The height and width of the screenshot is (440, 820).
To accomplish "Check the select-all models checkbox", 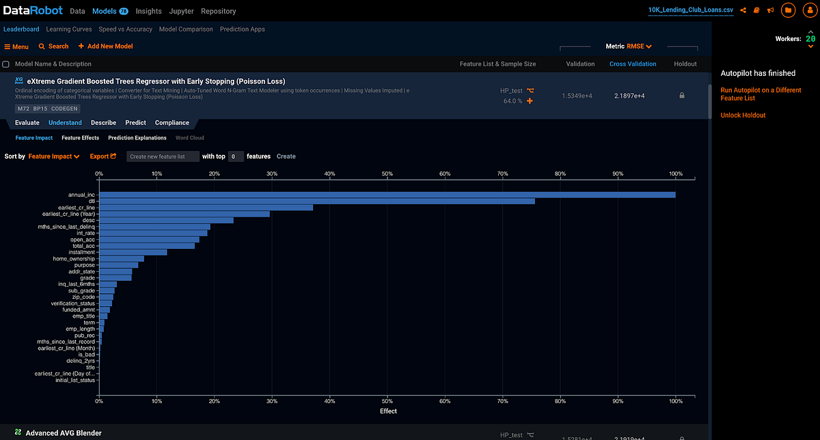I will click(6, 64).
